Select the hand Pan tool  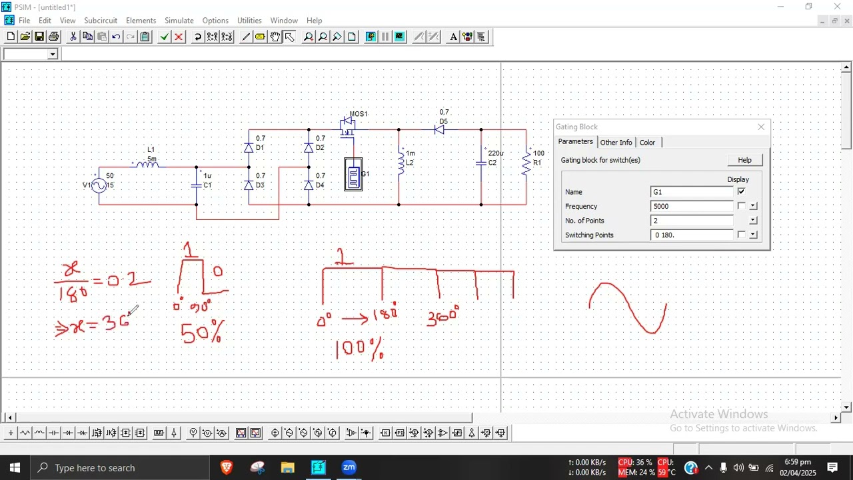[x=275, y=37]
